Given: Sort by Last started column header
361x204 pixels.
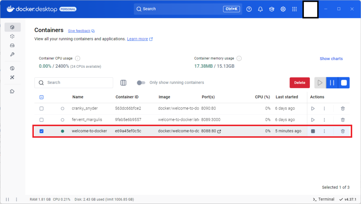Looking at the screenshot, I should pos(287,97).
